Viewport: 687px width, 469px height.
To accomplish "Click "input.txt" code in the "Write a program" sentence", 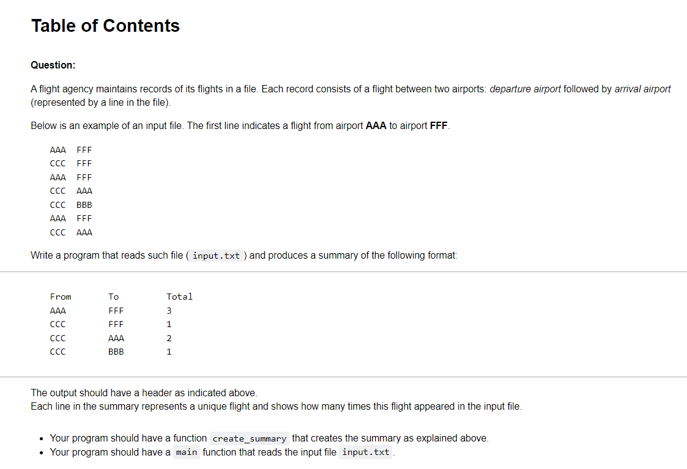I will [216, 256].
